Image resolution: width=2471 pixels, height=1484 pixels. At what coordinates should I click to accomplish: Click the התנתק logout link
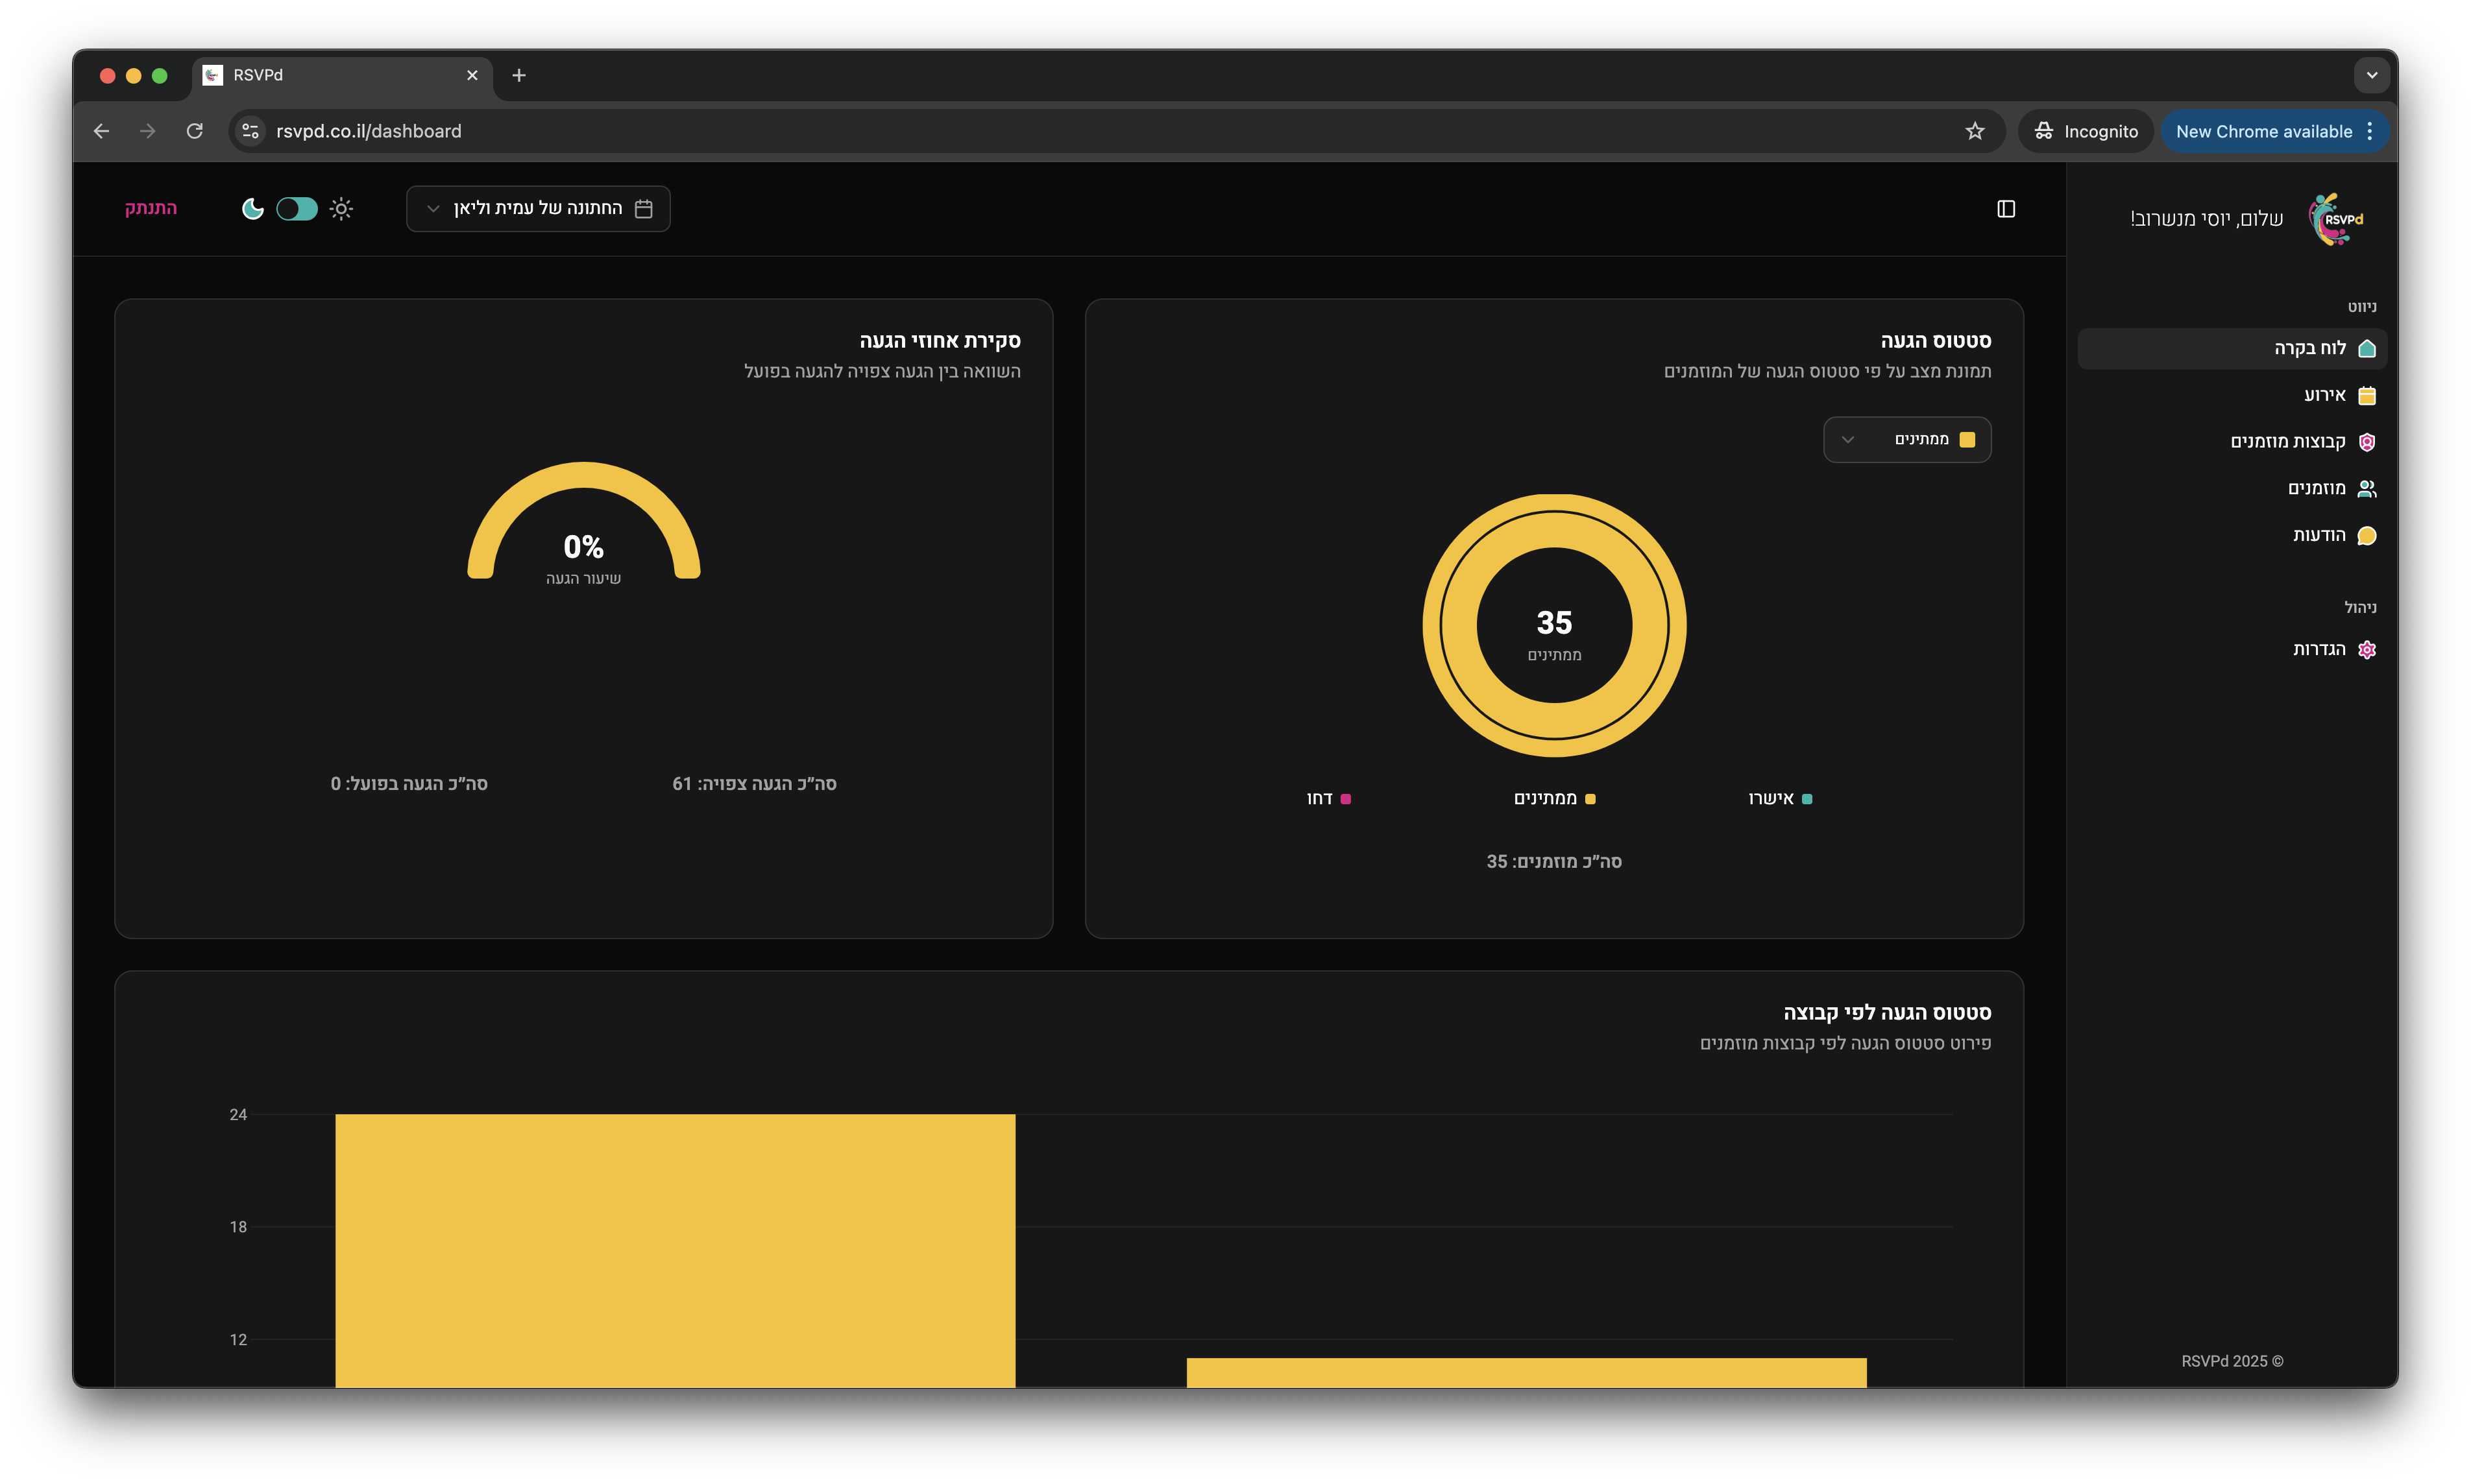(x=151, y=208)
